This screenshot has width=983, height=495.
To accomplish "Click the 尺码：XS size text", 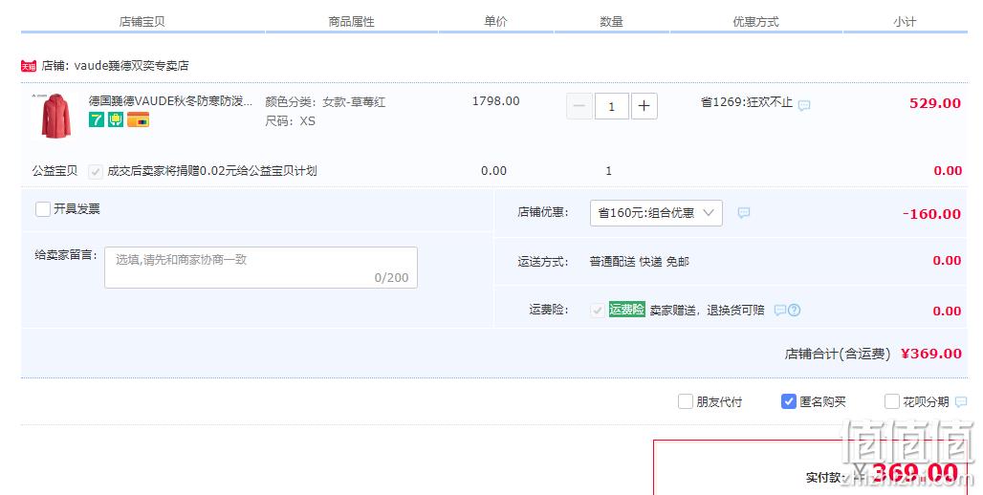I will pos(291,121).
